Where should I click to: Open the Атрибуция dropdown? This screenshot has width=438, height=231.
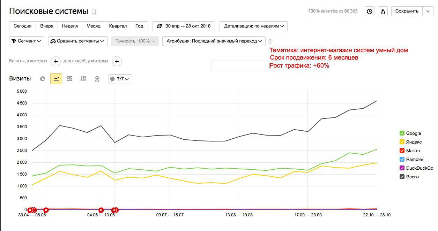[214, 41]
